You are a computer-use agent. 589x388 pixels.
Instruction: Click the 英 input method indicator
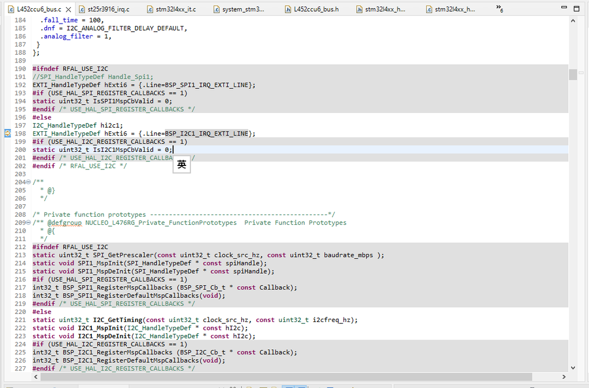pos(182,164)
